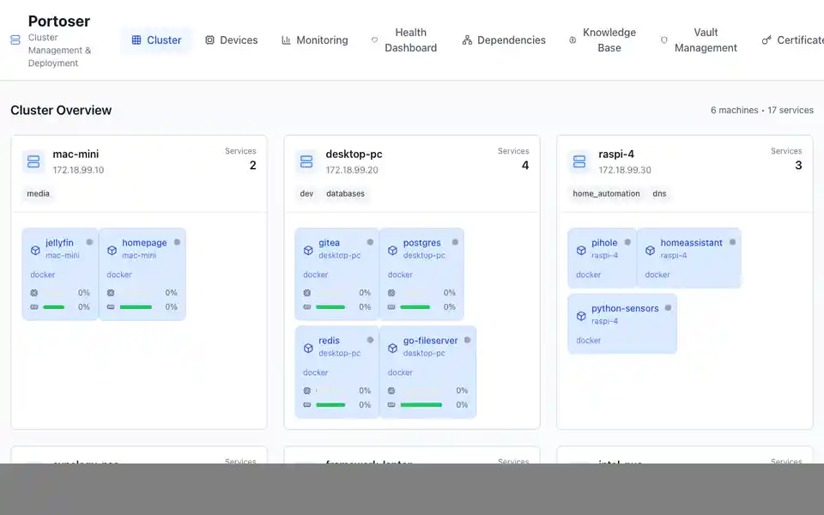824x515 pixels.
Task: Click go-fileserver green memory usage bar
Action: [421, 404]
